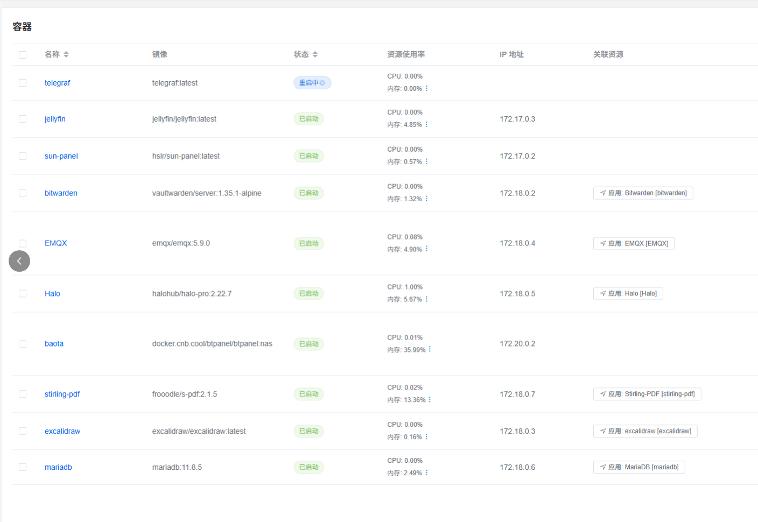Open resource details dots for stirling-pdf
The height and width of the screenshot is (522, 758).
(430, 399)
